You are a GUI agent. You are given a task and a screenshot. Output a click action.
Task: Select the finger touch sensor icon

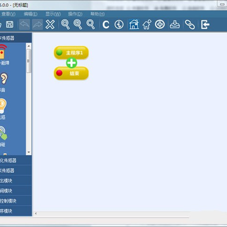(3, 133)
